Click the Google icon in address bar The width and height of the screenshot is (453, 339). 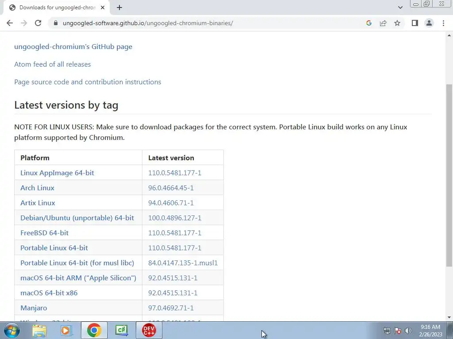[369, 23]
